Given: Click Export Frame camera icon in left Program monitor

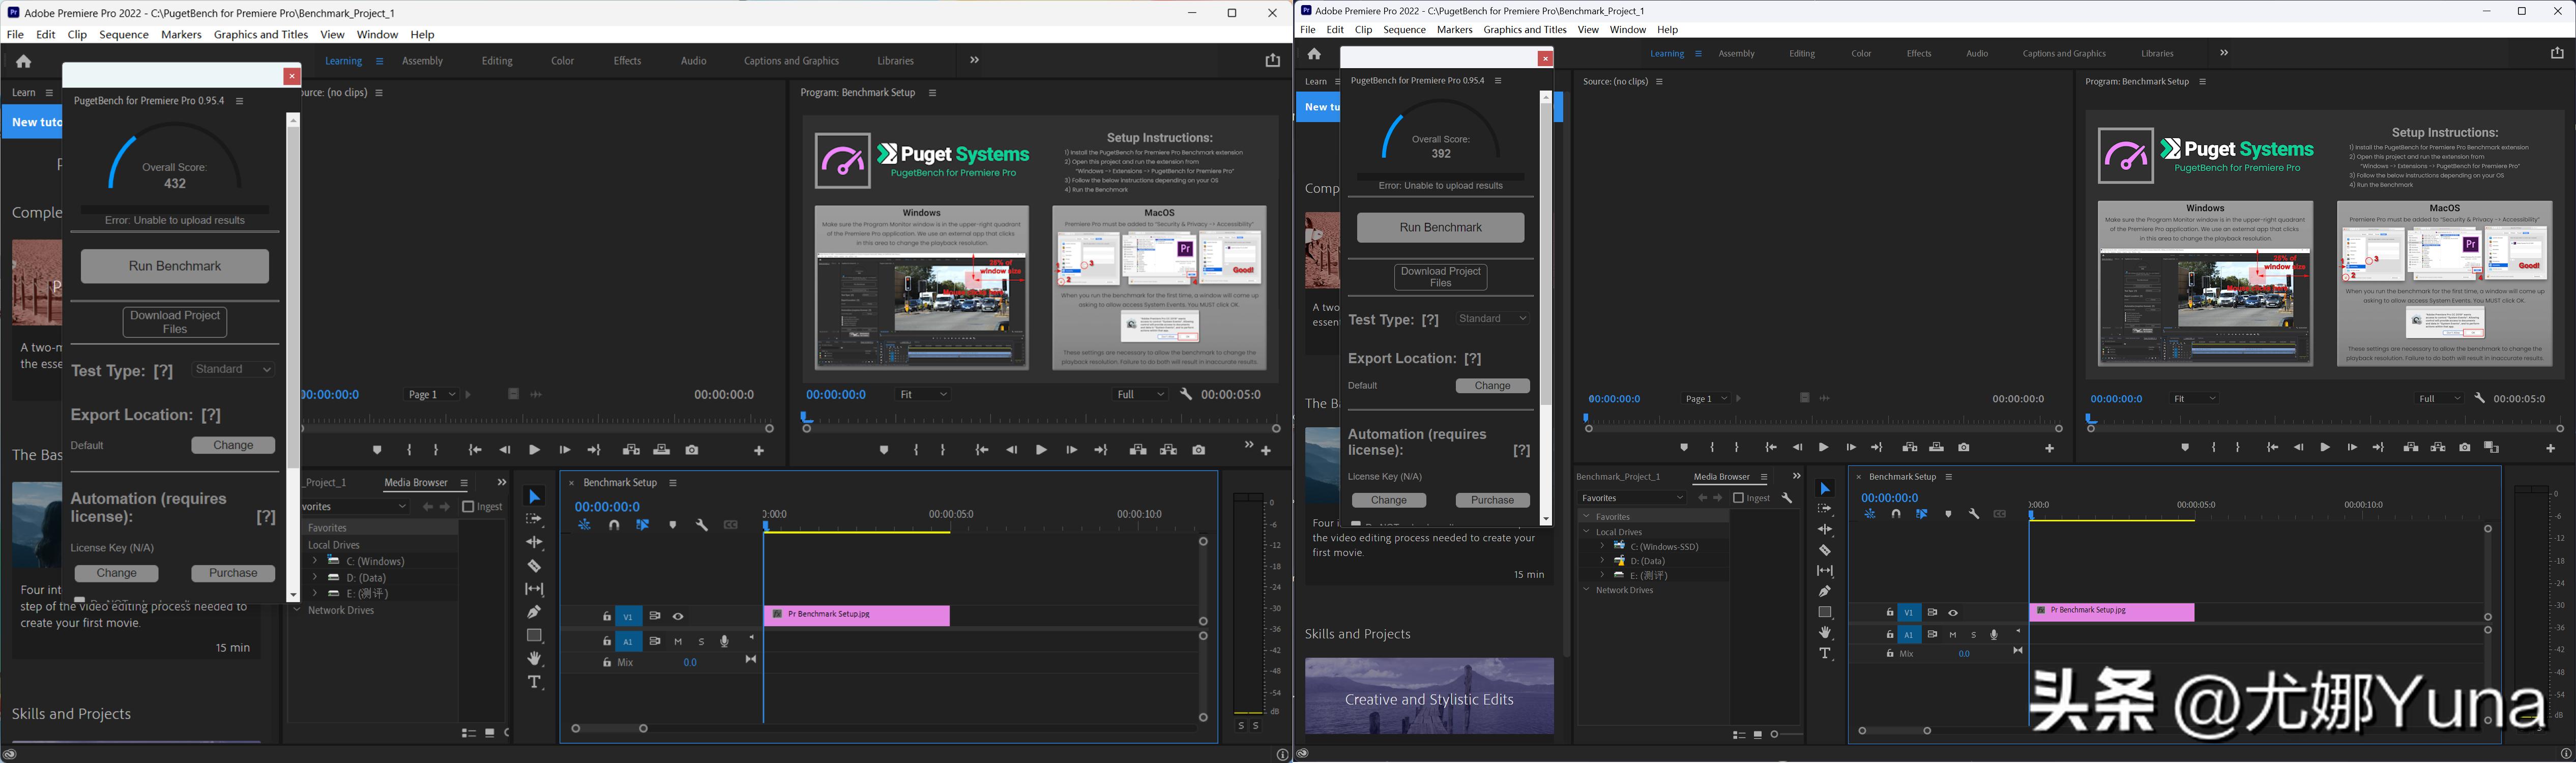Looking at the screenshot, I should pyautogui.click(x=1198, y=450).
